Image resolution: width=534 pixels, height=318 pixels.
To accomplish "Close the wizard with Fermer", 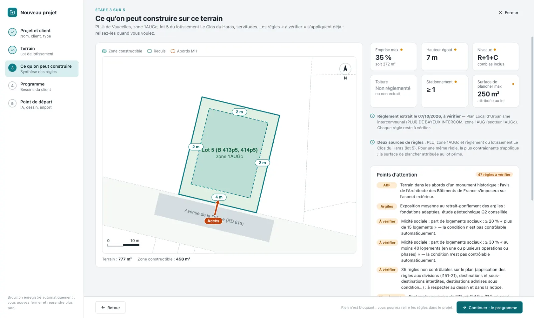I will pos(508,13).
